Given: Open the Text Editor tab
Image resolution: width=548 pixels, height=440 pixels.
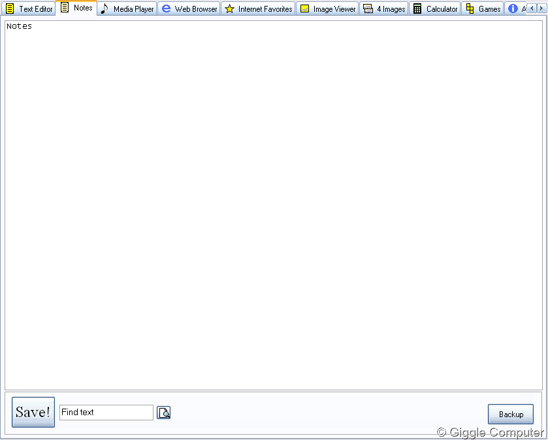Looking at the screenshot, I should tap(29, 8).
